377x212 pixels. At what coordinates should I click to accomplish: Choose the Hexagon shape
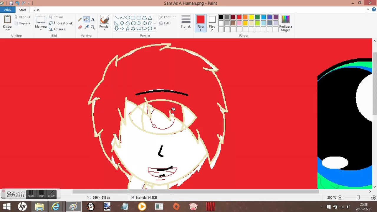(133, 23)
